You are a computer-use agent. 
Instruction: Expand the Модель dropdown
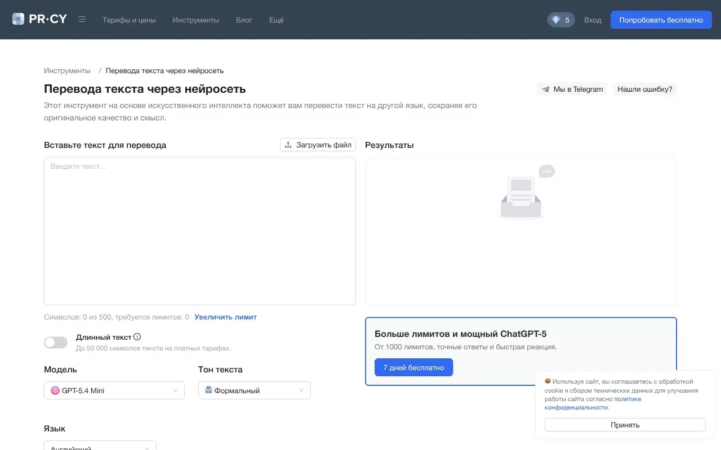click(x=114, y=390)
